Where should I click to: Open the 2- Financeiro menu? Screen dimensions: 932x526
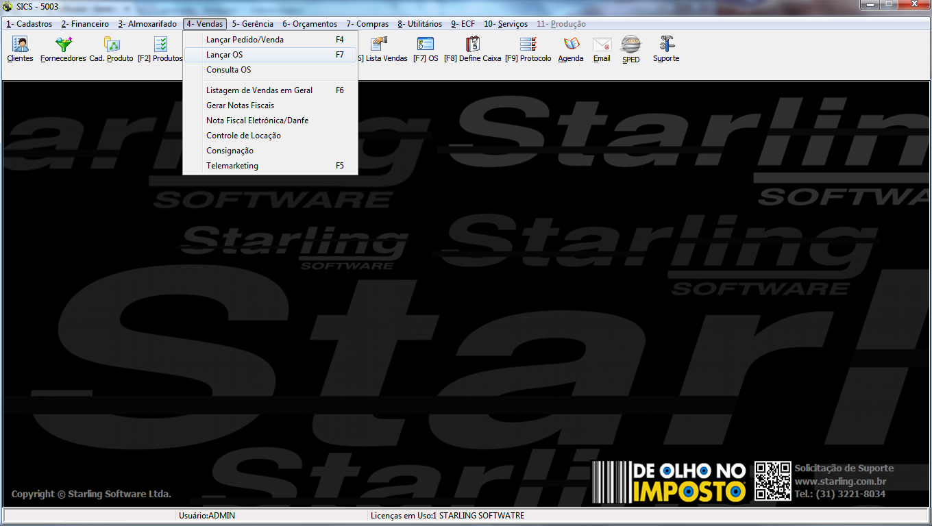pos(85,24)
